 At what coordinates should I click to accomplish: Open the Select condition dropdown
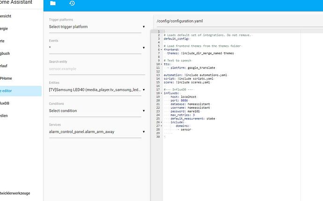point(97,111)
